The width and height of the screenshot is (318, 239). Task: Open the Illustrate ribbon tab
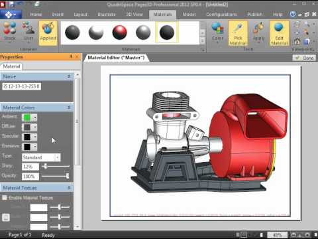(107, 15)
